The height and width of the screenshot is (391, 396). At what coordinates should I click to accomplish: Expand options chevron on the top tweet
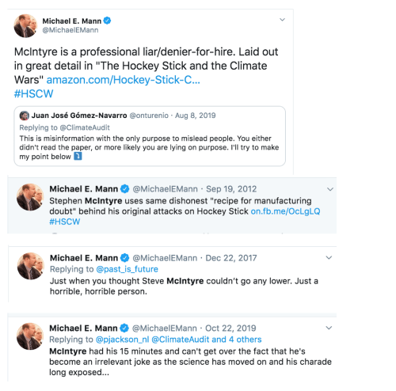pos(282,20)
